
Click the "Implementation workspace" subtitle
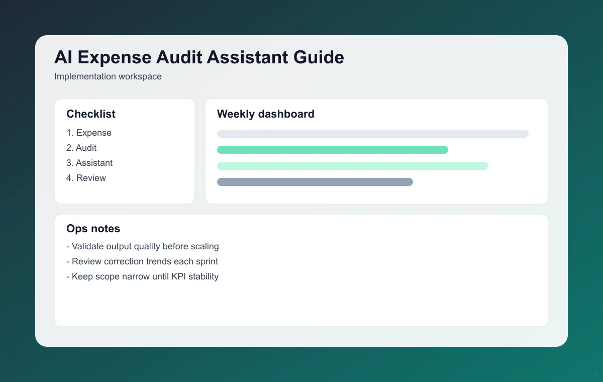tap(108, 76)
